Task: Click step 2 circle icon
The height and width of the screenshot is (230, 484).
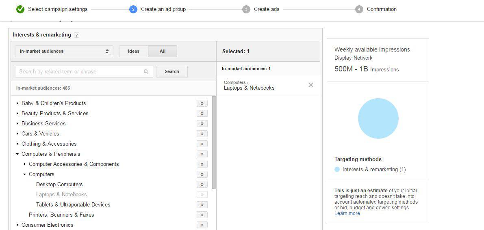Action: click(x=133, y=9)
